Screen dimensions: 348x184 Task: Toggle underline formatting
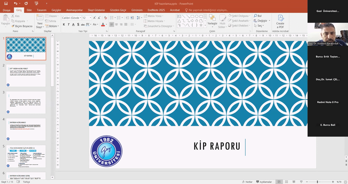[73, 25]
